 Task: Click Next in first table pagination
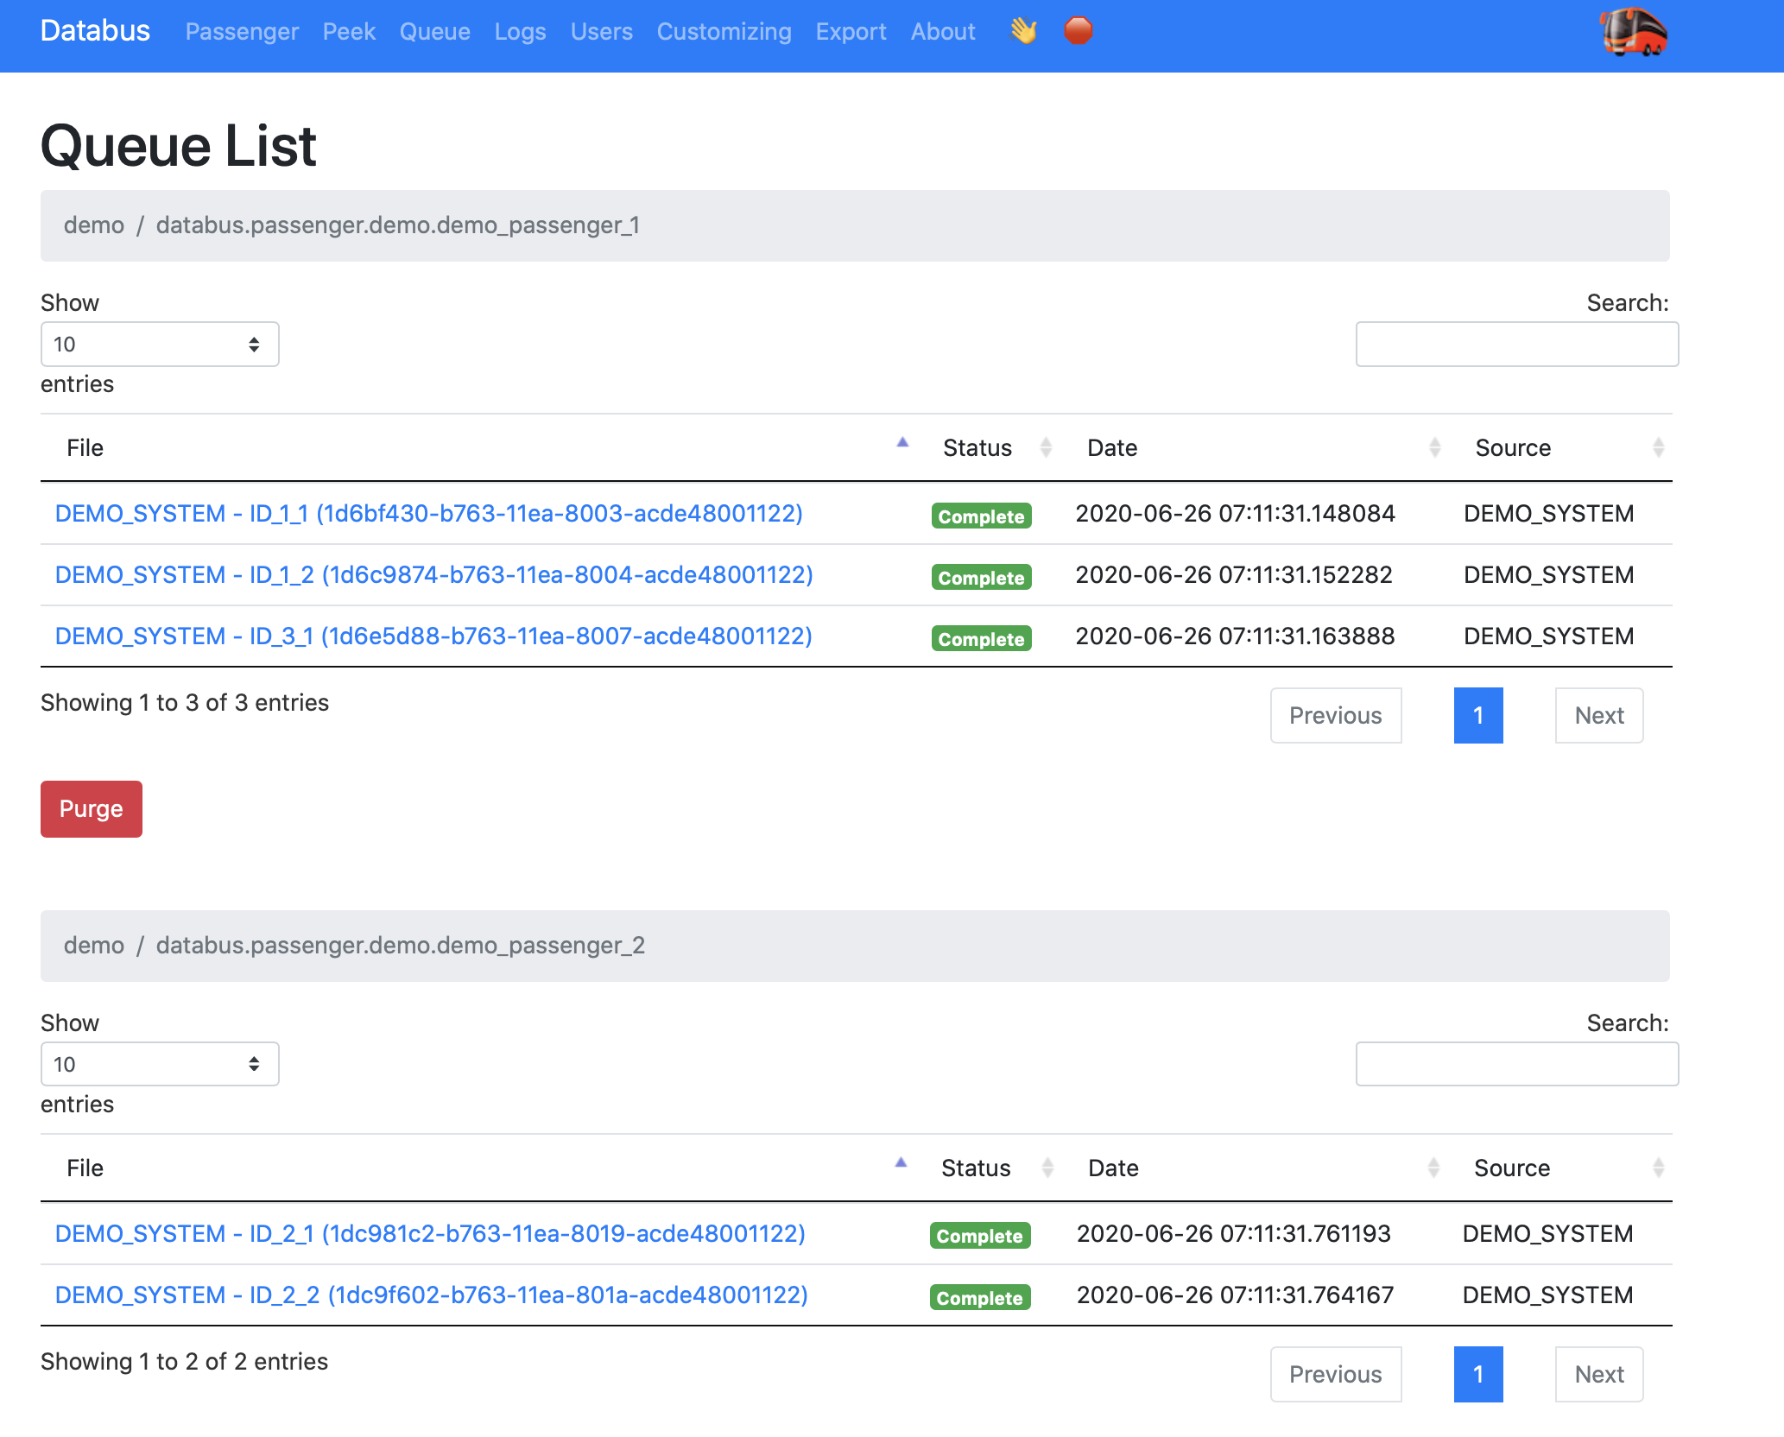(1598, 716)
